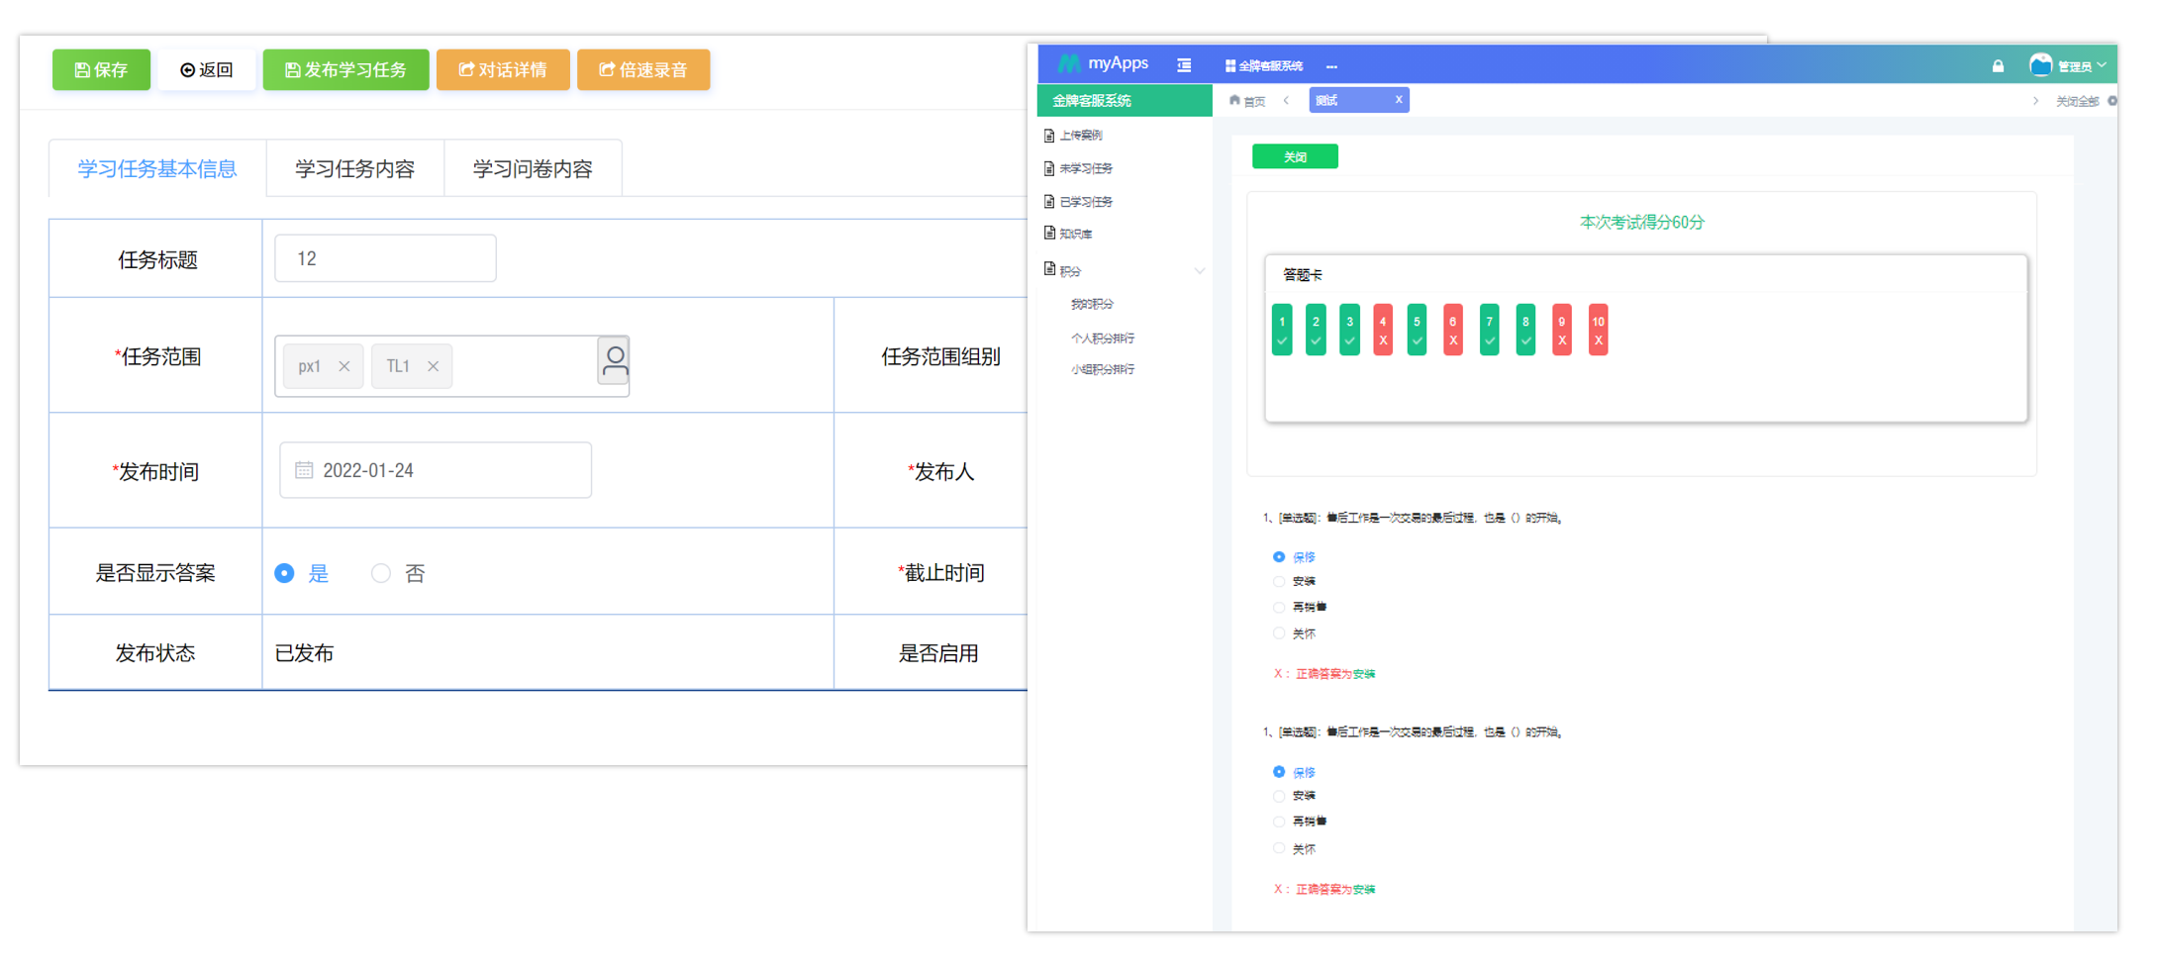Click the 发布时间 date field
Image resolution: width=2157 pixels, height=970 pixels.
pyautogui.click(x=436, y=470)
